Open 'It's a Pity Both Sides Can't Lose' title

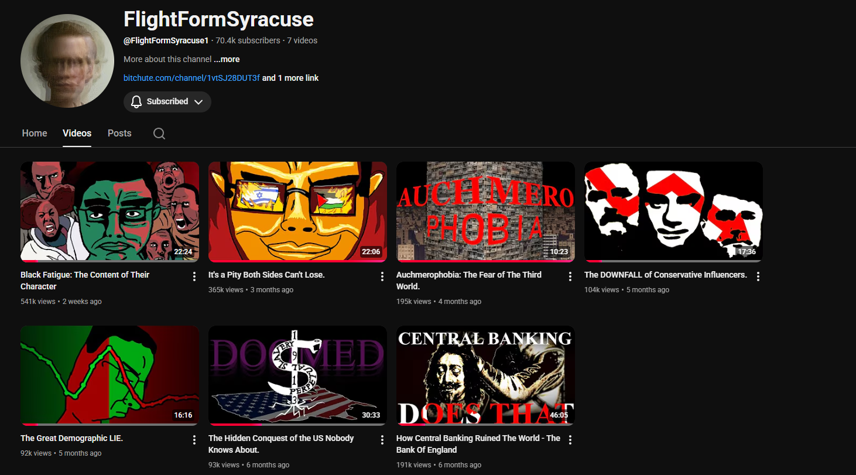(266, 275)
